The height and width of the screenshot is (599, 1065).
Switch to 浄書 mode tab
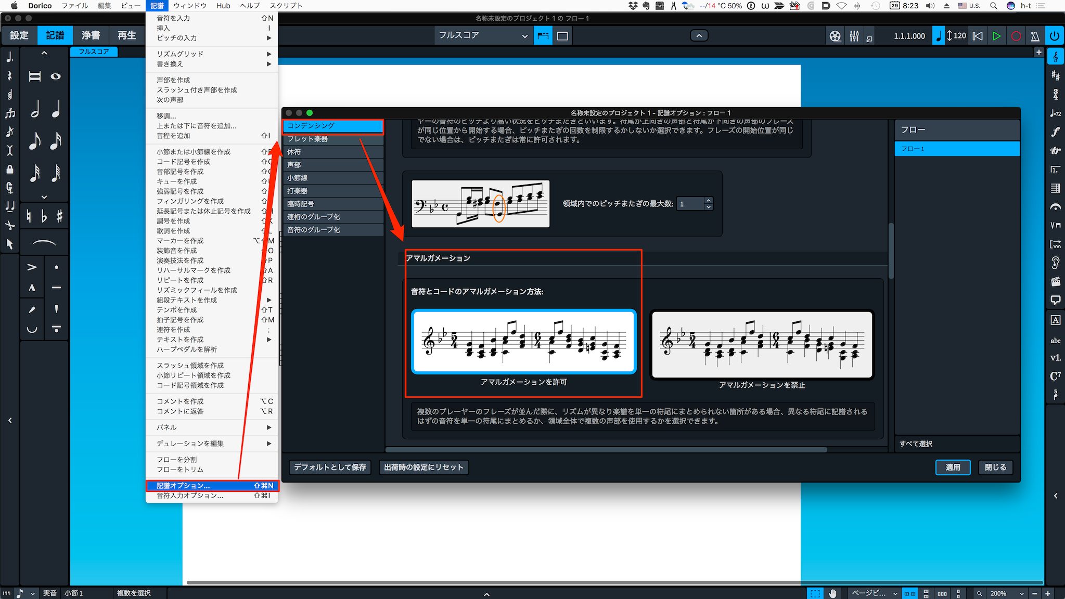pyautogui.click(x=91, y=35)
